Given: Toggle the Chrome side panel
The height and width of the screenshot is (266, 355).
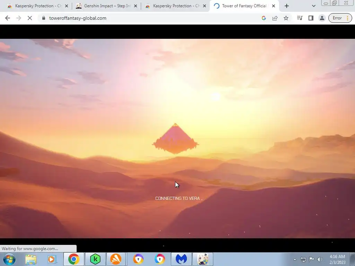Looking at the screenshot, I should pos(311,18).
